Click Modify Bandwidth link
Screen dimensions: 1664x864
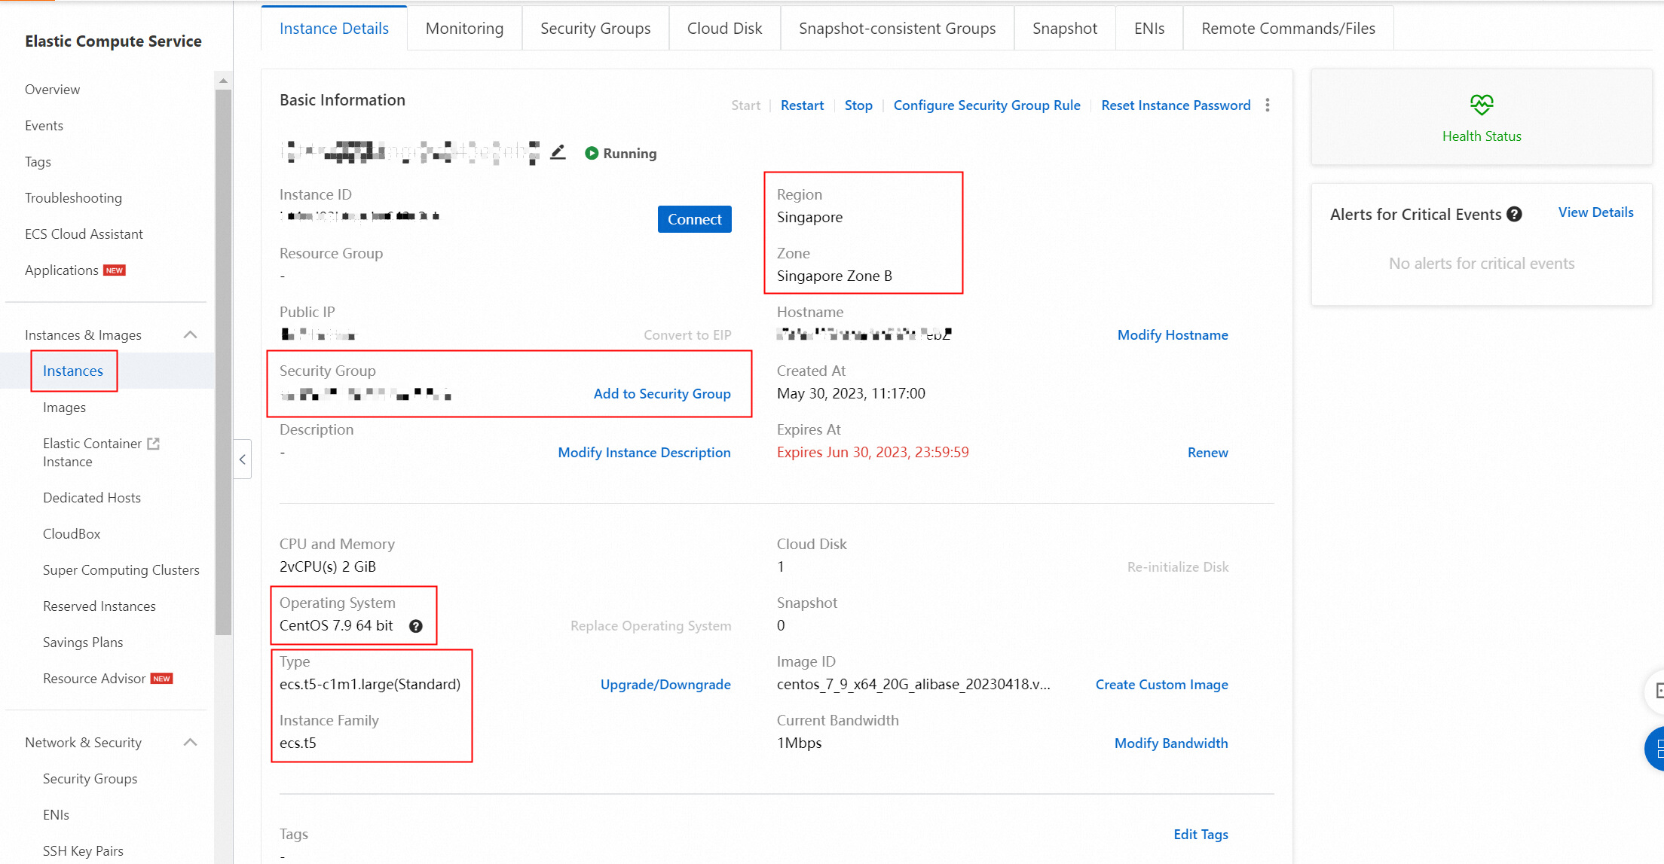(x=1170, y=743)
